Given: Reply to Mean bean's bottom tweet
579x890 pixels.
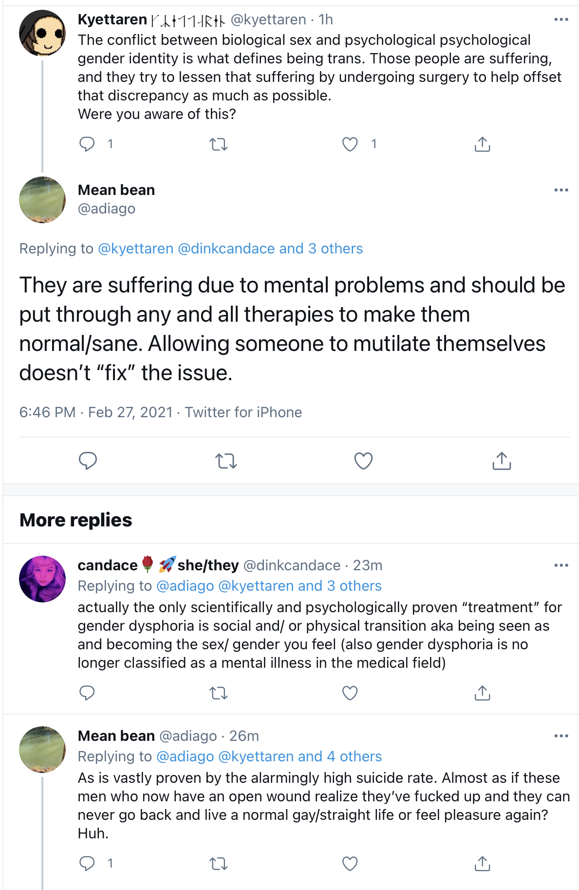Looking at the screenshot, I should tap(87, 864).
